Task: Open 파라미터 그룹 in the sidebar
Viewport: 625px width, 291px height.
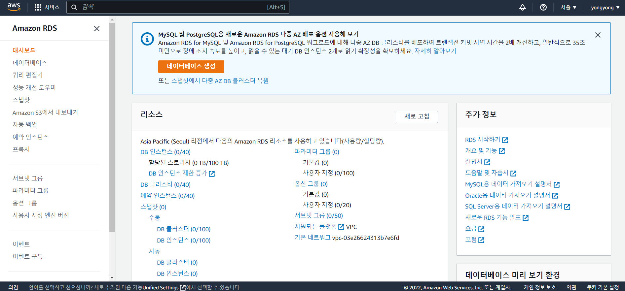Action: [x=31, y=190]
